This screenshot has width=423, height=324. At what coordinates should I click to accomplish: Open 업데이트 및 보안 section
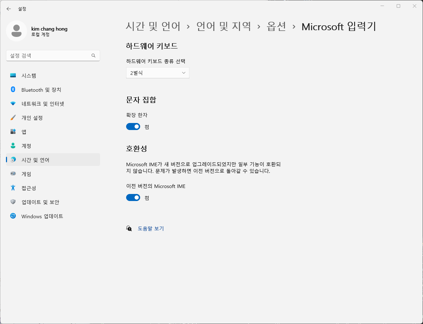(53, 202)
